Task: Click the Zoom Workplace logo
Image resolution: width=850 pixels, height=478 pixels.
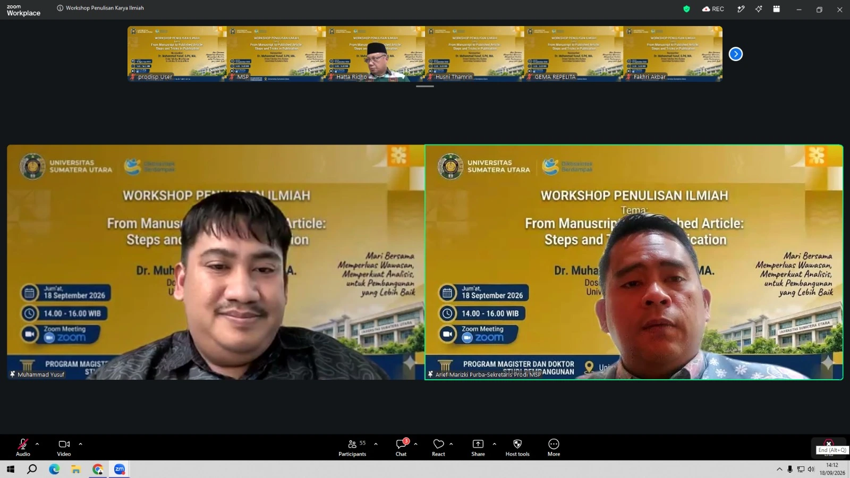Action: pyautogui.click(x=23, y=11)
